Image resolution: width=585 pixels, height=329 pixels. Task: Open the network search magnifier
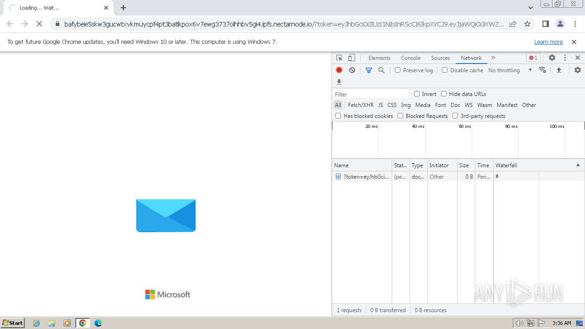(381, 70)
